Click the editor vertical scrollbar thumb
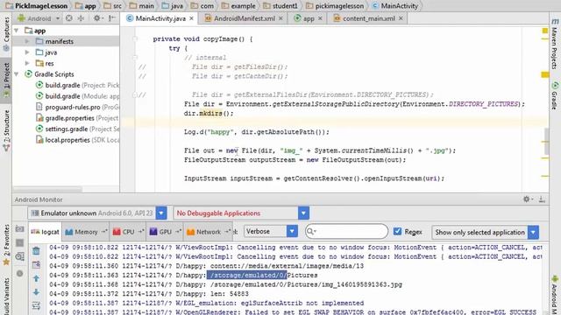The height and width of the screenshot is (315, 561). [547, 142]
